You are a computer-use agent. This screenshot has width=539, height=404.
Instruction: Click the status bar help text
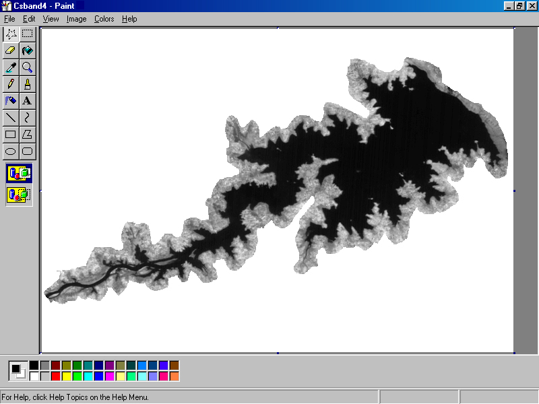pos(75,397)
